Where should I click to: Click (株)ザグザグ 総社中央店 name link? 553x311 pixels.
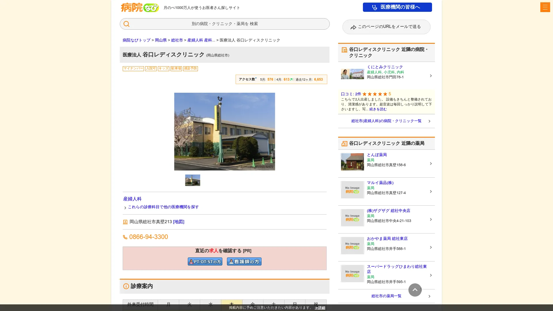click(388, 211)
